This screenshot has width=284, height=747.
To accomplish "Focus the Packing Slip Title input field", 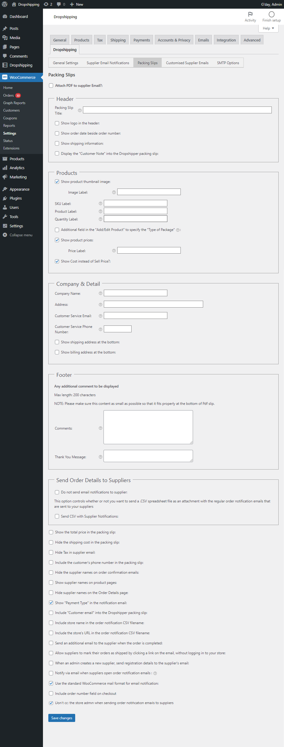I will (177, 110).
